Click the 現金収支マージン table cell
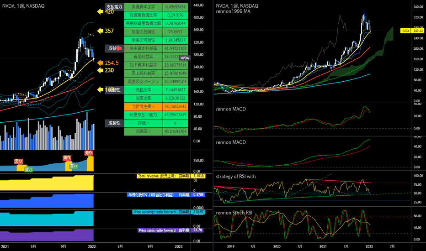The height and width of the screenshot is (251, 426). pos(144,81)
